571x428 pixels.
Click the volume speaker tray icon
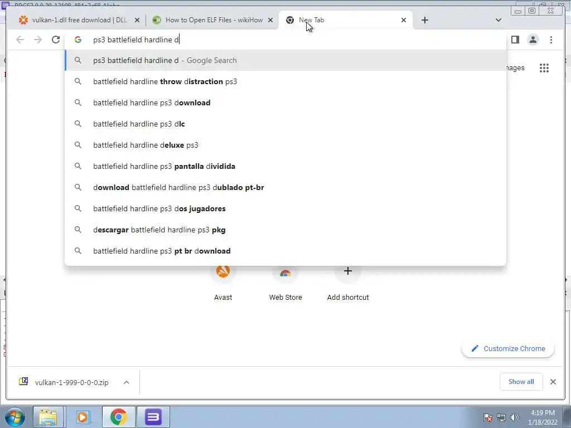(x=515, y=417)
